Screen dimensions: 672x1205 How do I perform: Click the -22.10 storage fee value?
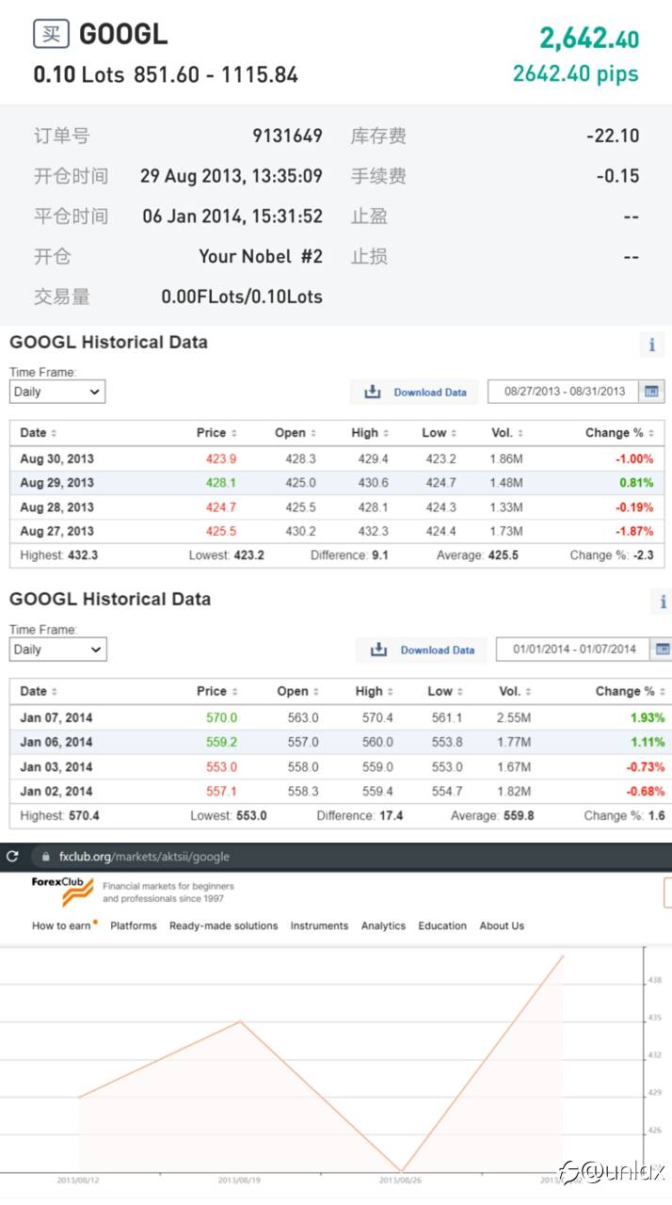613,136
